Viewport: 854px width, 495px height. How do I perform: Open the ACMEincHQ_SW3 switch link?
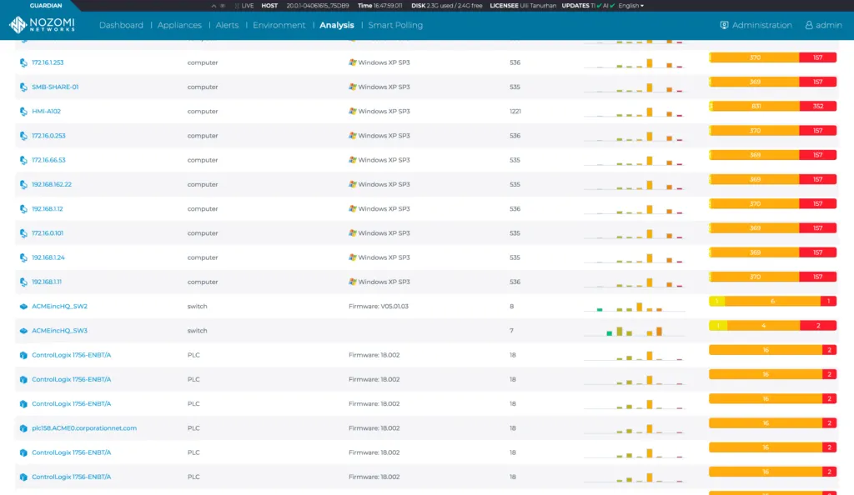(59, 331)
